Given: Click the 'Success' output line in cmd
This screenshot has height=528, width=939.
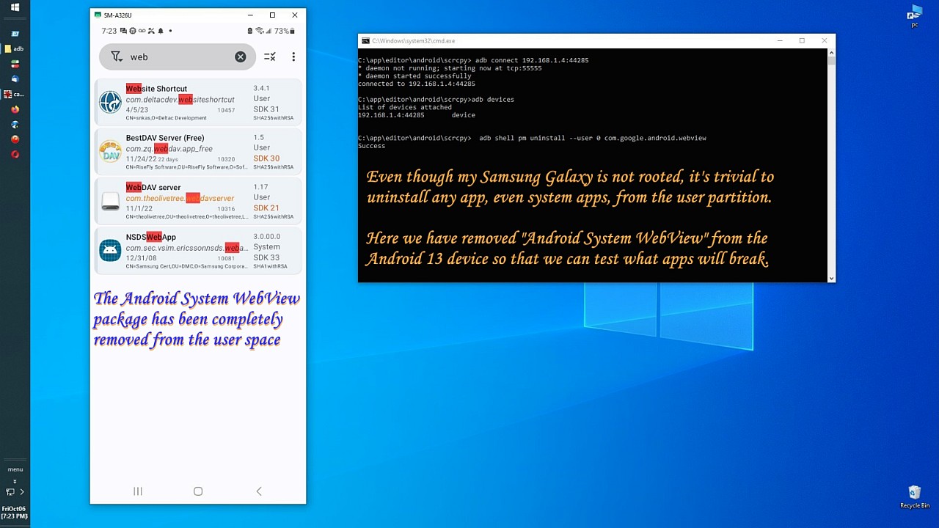Looking at the screenshot, I should tap(371, 146).
